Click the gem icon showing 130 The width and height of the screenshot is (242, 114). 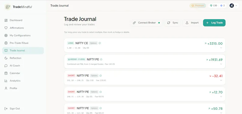coord(211,6)
